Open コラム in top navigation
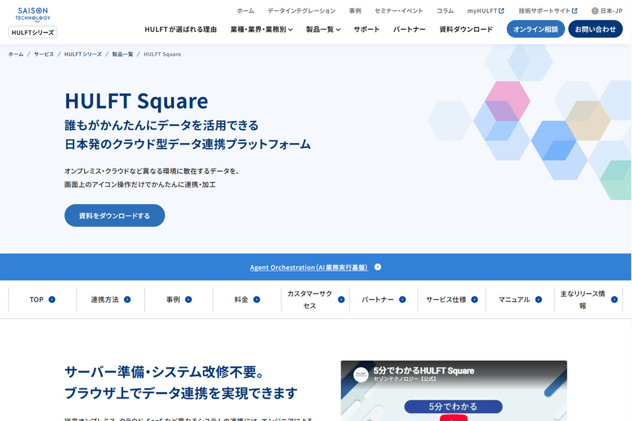This screenshot has width=632, height=421. [445, 11]
